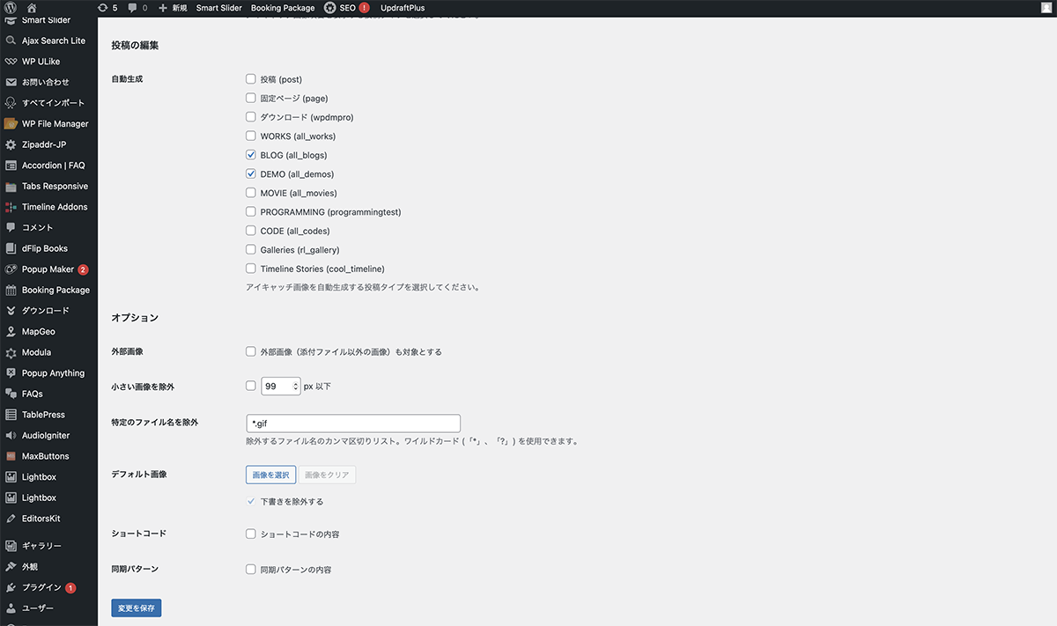Open the comments bubble icon in toolbar
1057x626 pixels.
132,8
